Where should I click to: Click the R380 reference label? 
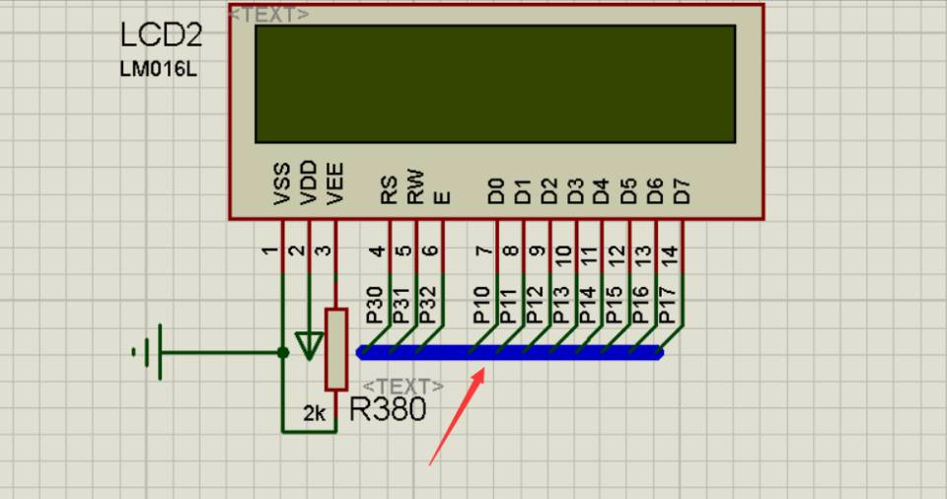tap(388, 409)
